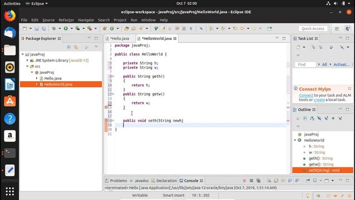Switch to the Problems tab
The image size is (355, 200).
[116, 181]
